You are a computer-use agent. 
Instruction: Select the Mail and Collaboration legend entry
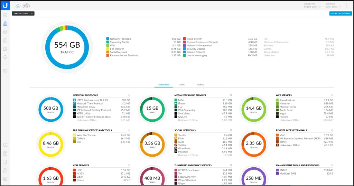coord(276,42)
